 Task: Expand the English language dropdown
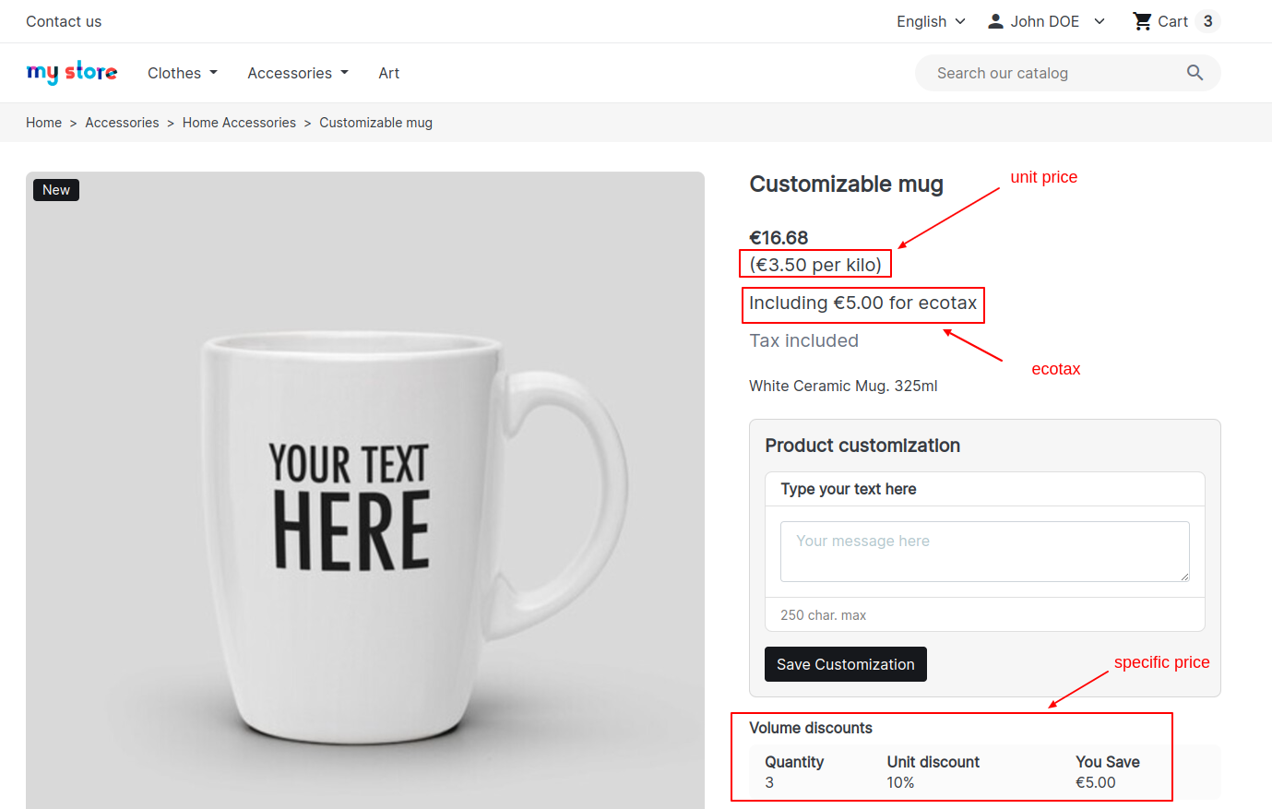pos(931,21)
